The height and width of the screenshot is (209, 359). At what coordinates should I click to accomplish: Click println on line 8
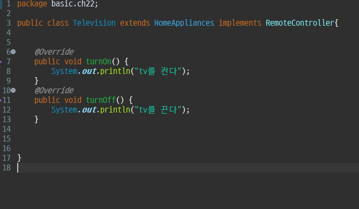coord(115,71)
